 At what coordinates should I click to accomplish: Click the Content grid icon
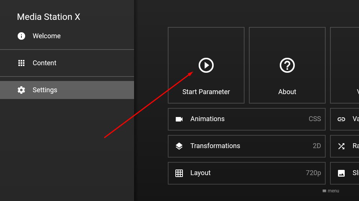click(x=21, y=63)
